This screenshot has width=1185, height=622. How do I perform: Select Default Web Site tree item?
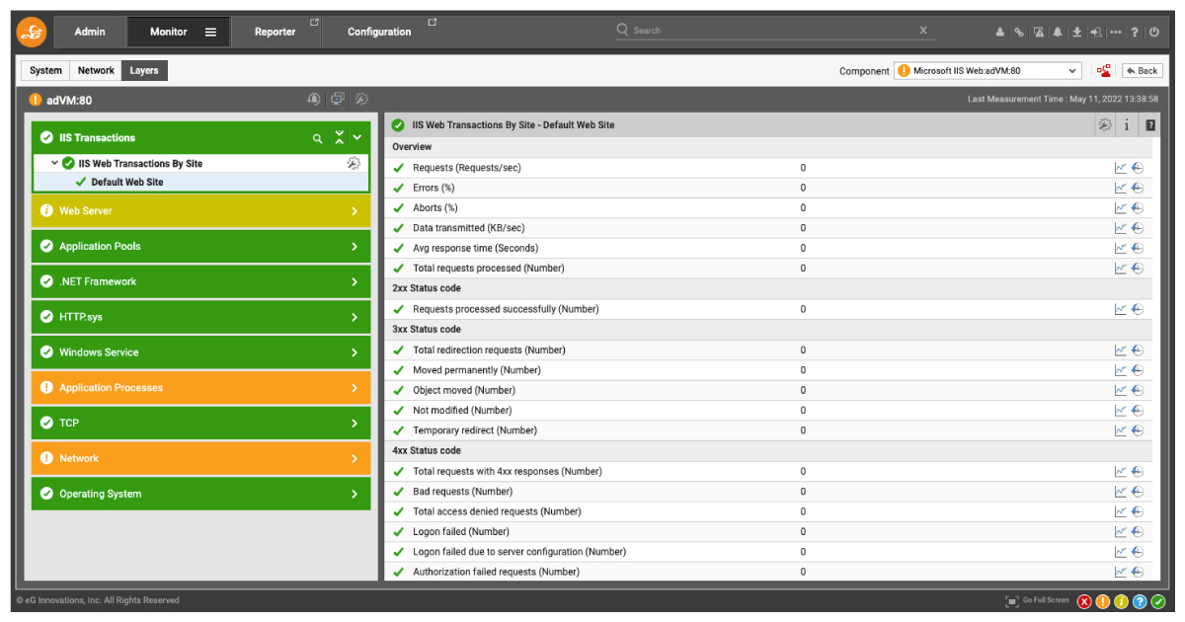(127, 183)
